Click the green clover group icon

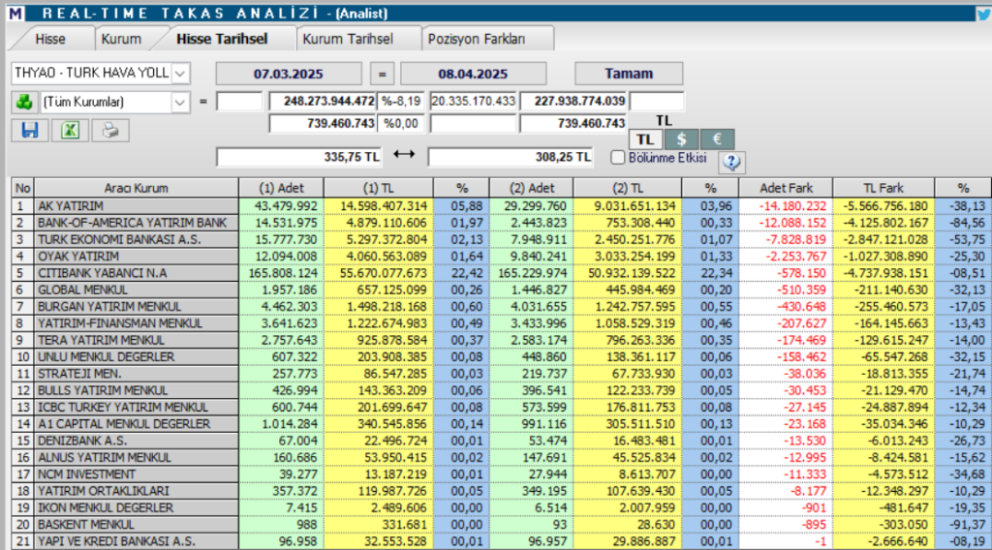click(23, 102)
